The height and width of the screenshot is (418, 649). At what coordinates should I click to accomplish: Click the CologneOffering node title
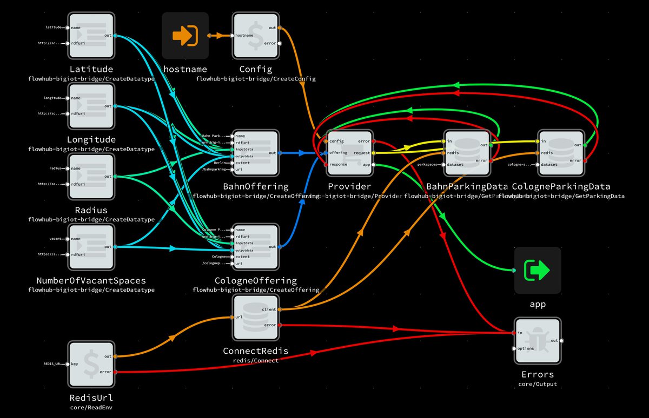(x=255, y=280)
